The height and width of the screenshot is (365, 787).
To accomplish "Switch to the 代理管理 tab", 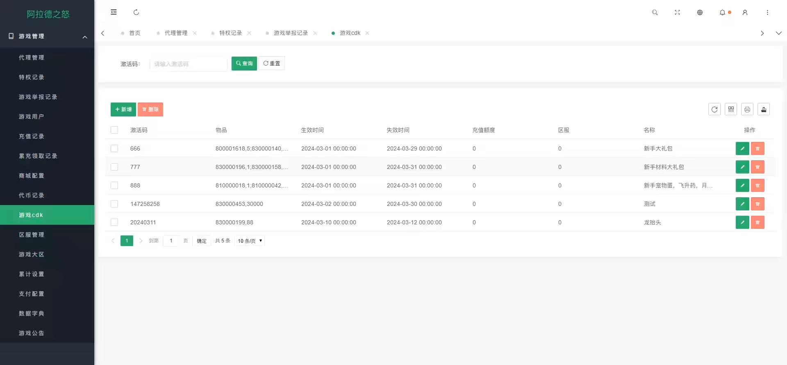I will pyautogui.click(x=176, y=33).
